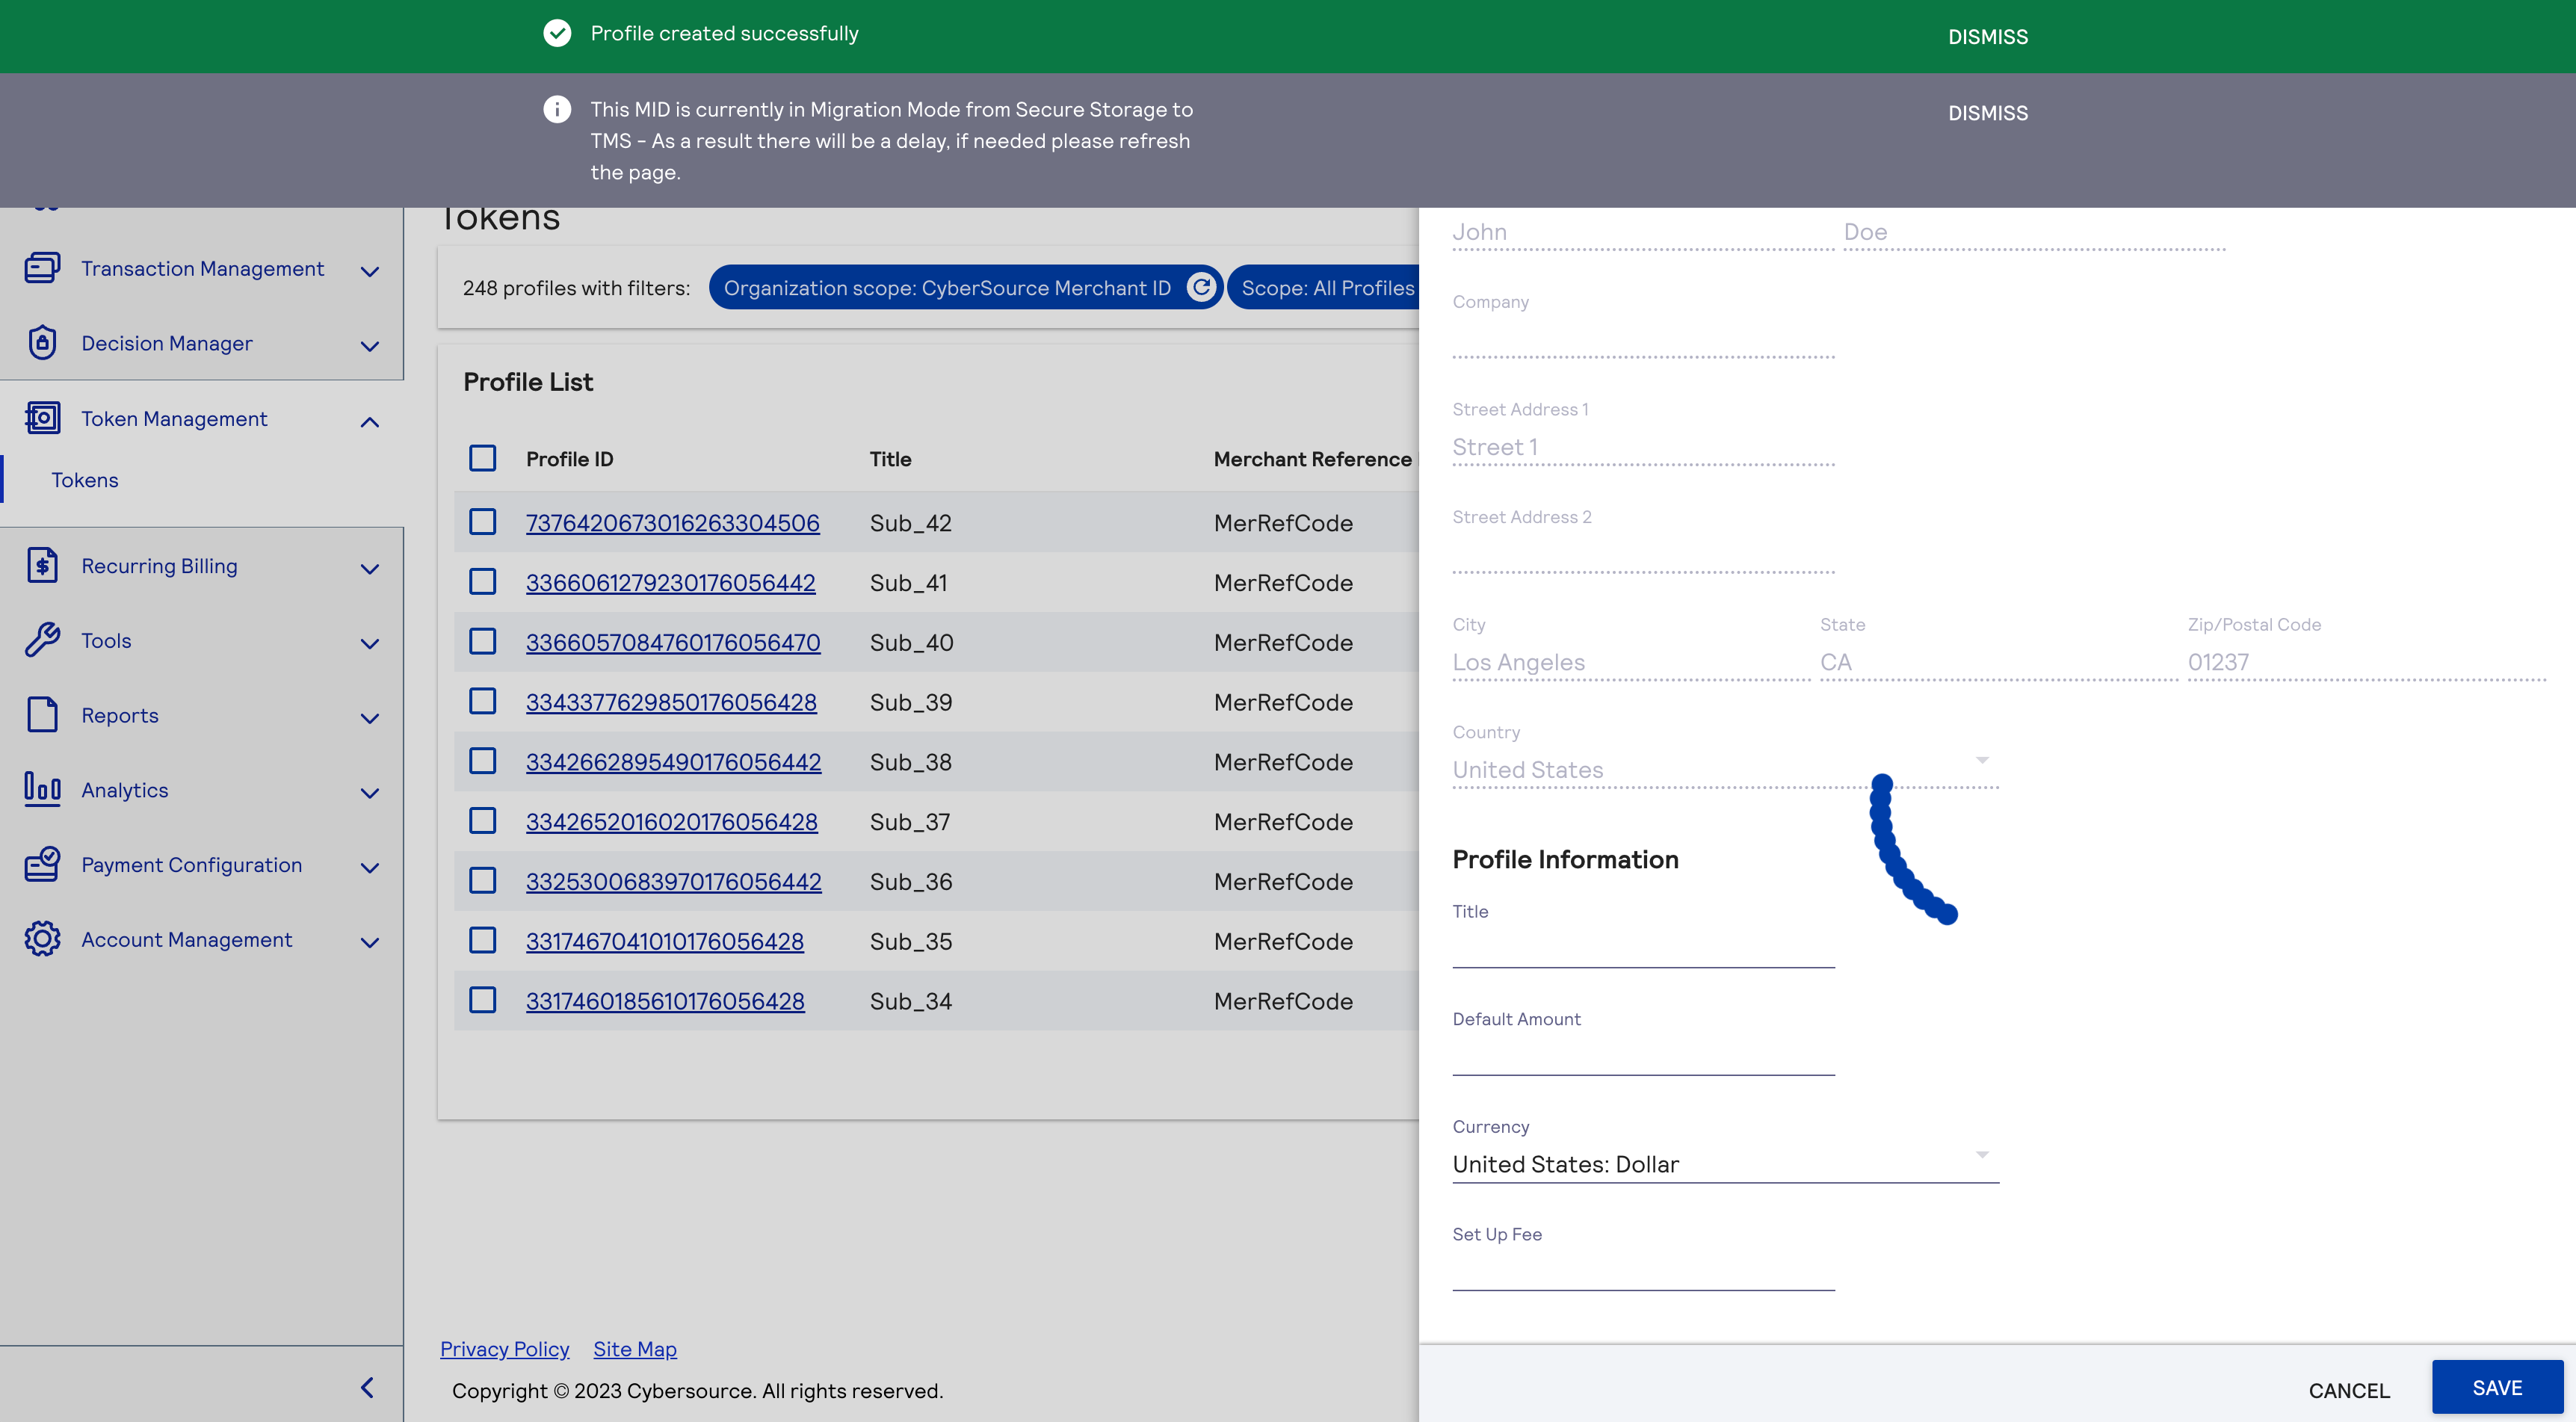The image size is (2576, 1422).
Task: Open the Country dropdown
Action: (1982, 760)
